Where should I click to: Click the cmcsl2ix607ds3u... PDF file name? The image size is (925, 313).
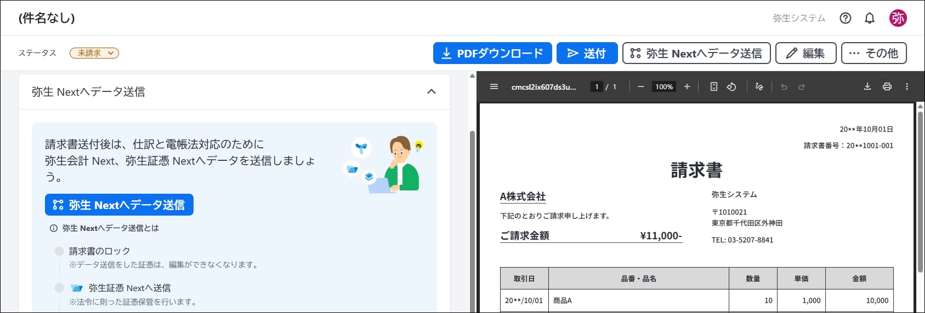point(543,86)
